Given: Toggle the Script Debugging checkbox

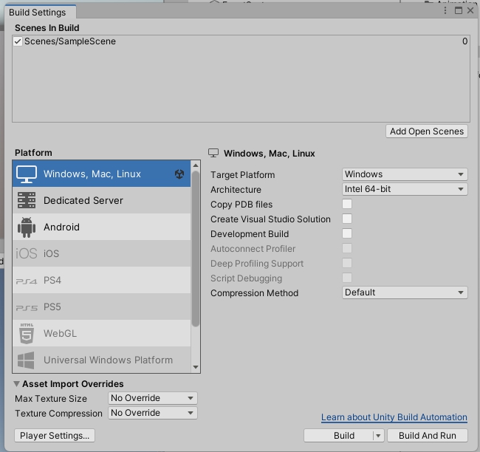Looking at the screenshot, I should click(347, 278).
